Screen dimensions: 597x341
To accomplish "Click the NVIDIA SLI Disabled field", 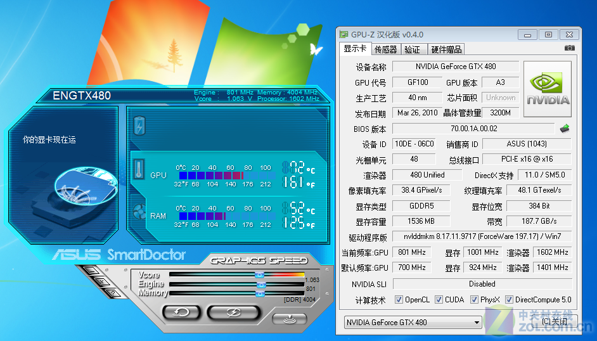I will tap(482, 284).
